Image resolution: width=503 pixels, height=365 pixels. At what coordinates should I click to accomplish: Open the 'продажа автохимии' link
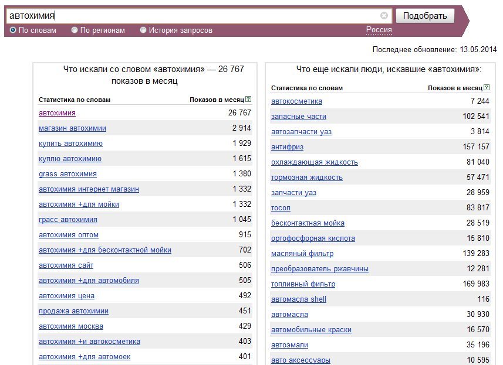73,311
